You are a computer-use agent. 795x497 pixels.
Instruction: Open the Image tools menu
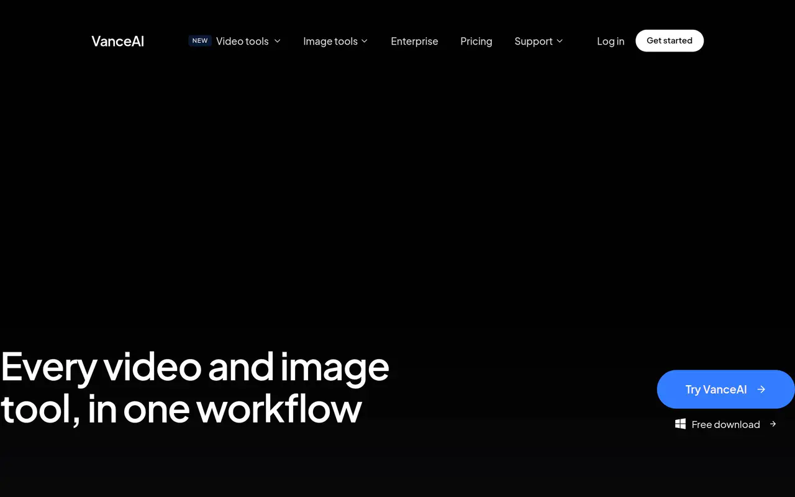330,42
